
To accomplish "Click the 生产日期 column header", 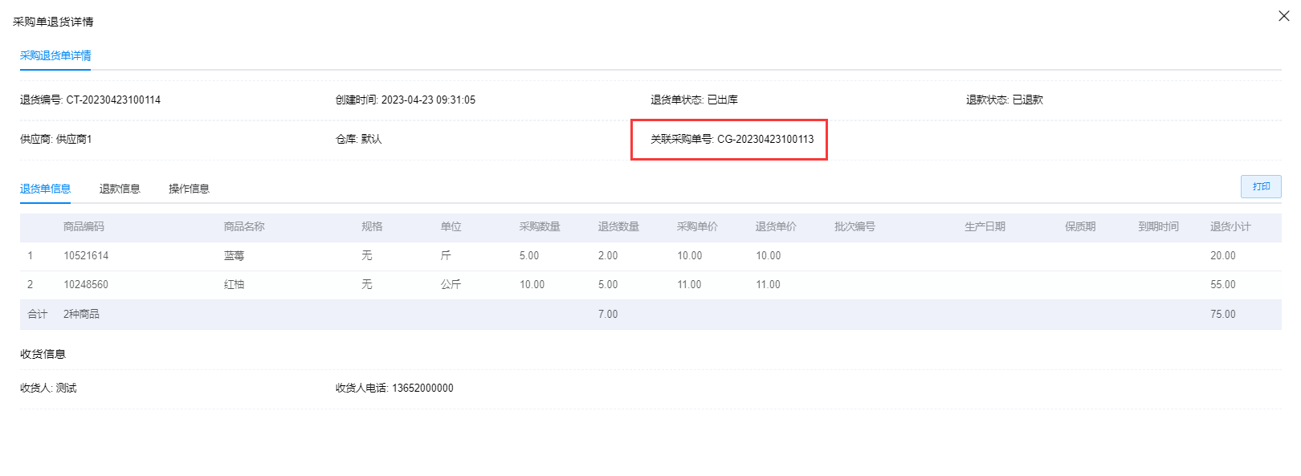I will [x=985, y=226].
